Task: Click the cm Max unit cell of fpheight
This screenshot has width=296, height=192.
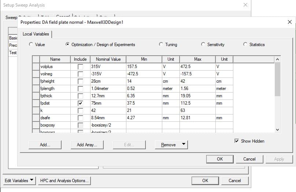Action: click(x=224, y=82)
